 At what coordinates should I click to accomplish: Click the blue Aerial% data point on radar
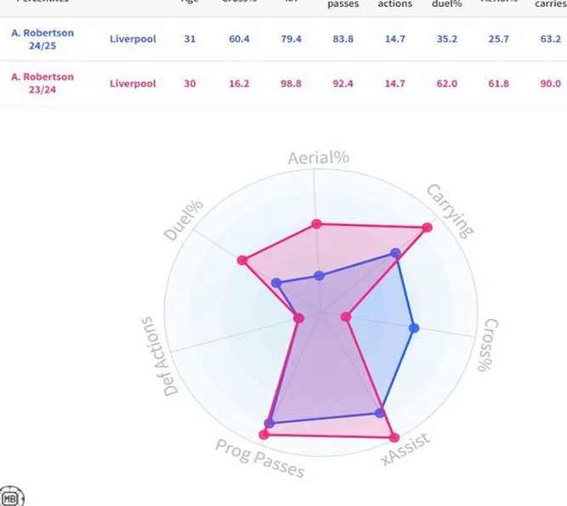(x=319, y=276)
